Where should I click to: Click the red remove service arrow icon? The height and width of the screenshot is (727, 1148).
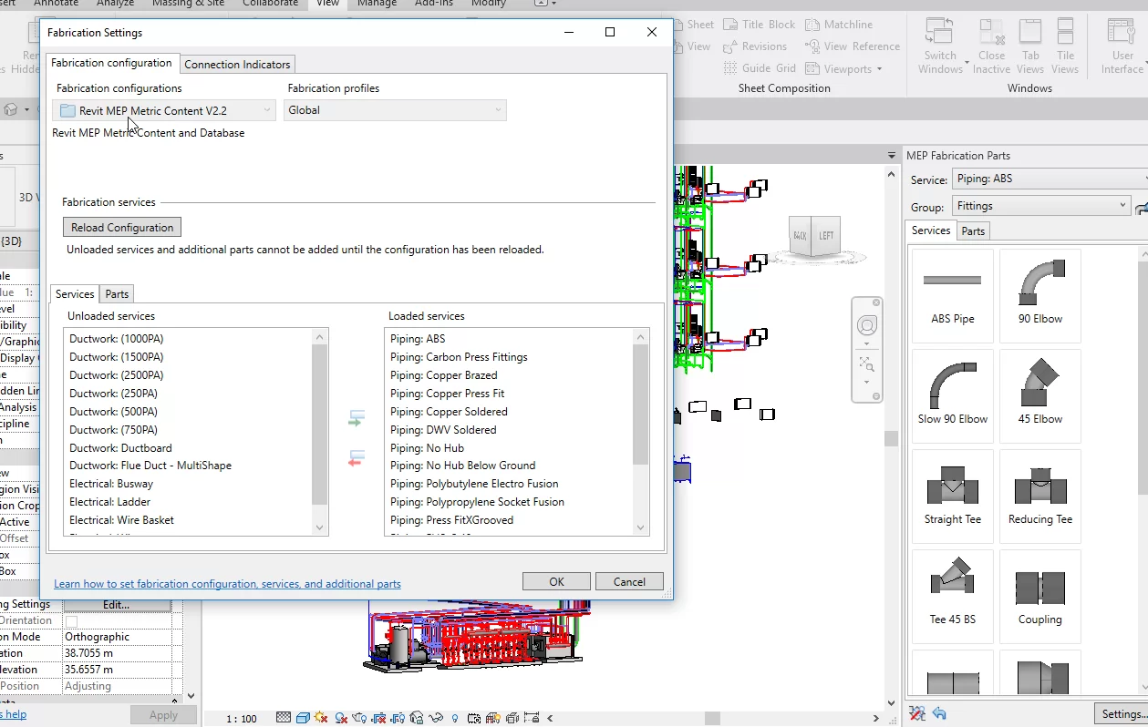[x=357, y=458]
